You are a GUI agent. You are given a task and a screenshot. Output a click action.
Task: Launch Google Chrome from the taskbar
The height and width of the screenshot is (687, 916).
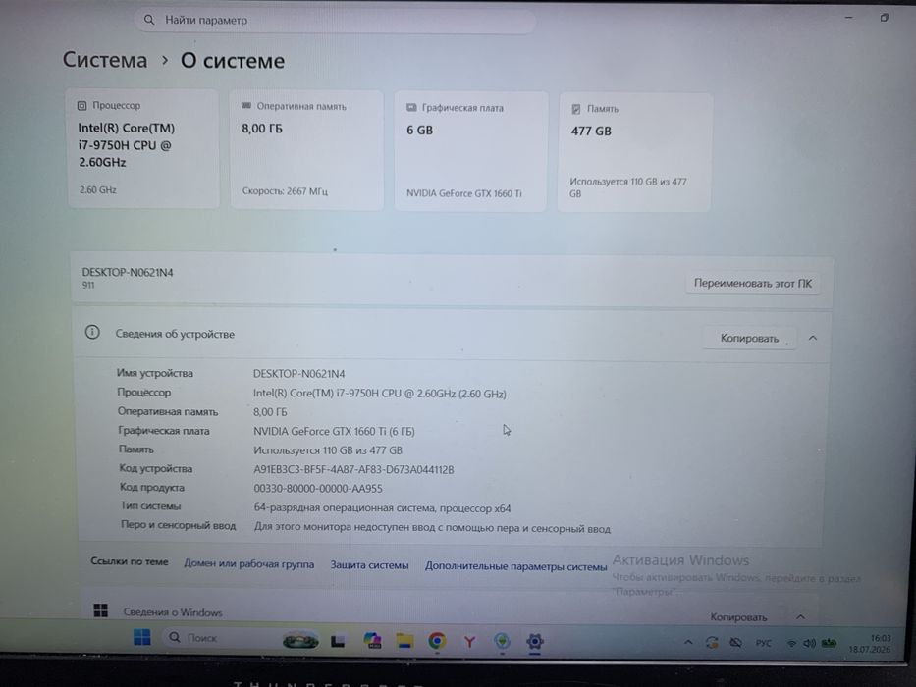tap(437, 642)
